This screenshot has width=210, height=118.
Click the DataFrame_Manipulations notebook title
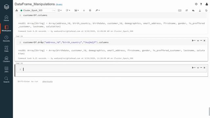35,4
